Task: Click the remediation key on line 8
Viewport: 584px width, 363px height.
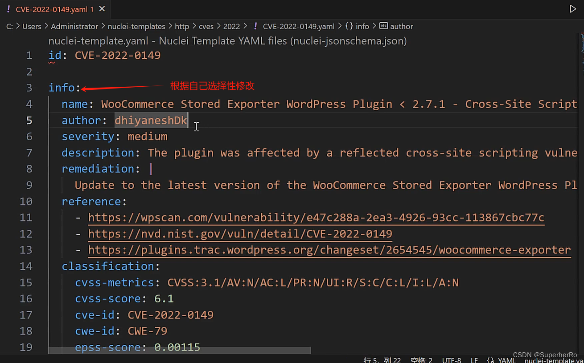Action: tap(98, 169)
